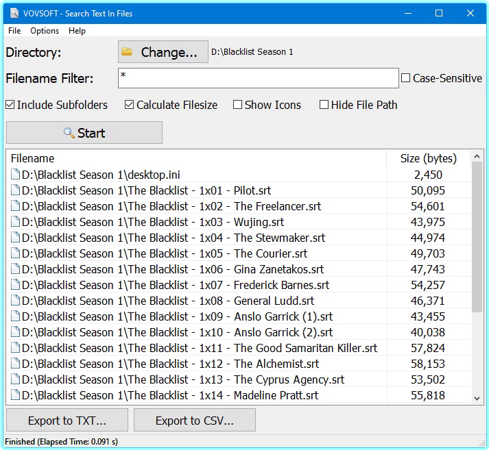This screenshot has width=489, height=450.
Task: Click into the Filename Filter text field
Action: tap(258, 78)
